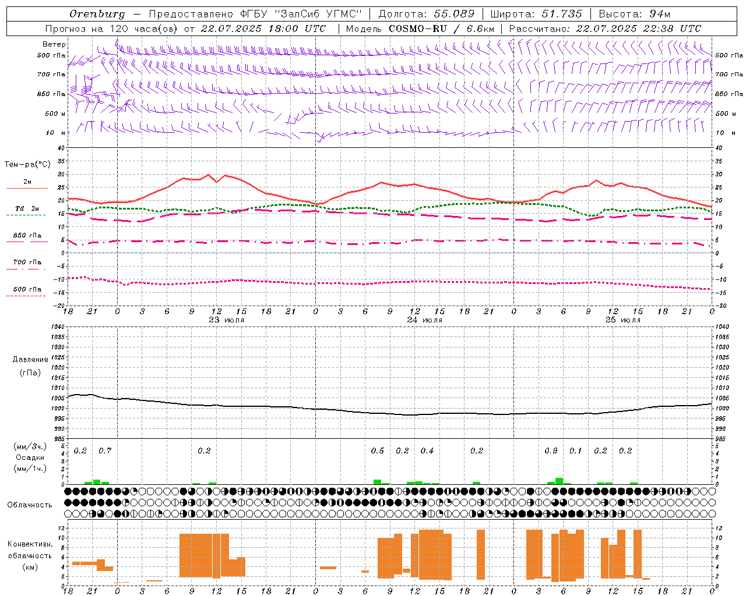Screen dimensions: 746x596
Task: Click the forecast start "22.07.2025 18:00 UTC"
Action: click(x=265, y=29)
